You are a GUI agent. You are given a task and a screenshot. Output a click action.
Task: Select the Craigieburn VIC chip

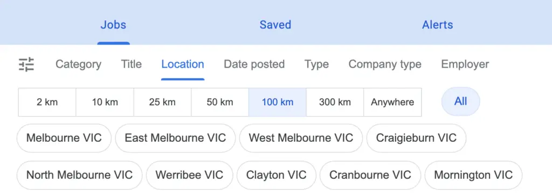(416, 138)
